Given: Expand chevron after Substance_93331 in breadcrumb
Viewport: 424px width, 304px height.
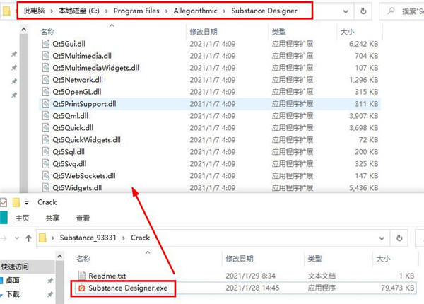Looking at the screenshot, I should coord(124,238).
